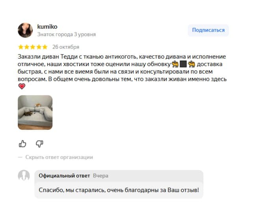Click the dash before Скрыть ответ организации

[x=20, y=157]
